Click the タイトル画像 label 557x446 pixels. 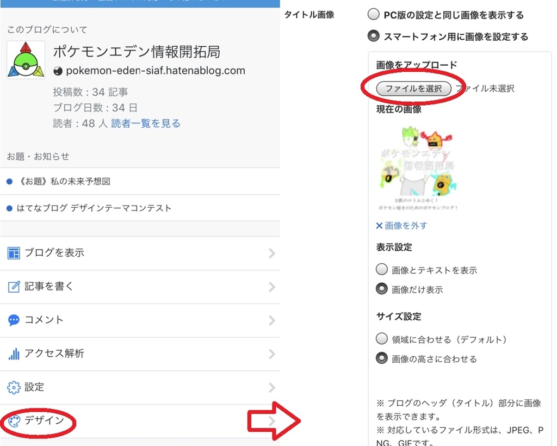click(309, 15)
